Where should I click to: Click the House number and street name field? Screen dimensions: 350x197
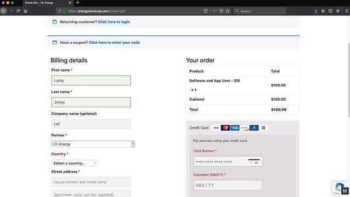point(91,182)
